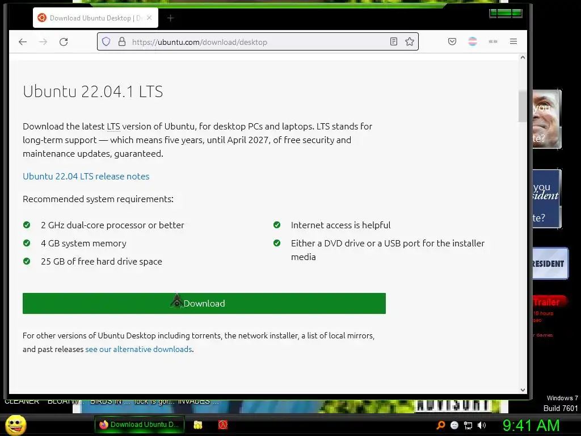581x436 pixels.
Task: Bookmark this page with the star icon
Action: (x=410, y=41)
